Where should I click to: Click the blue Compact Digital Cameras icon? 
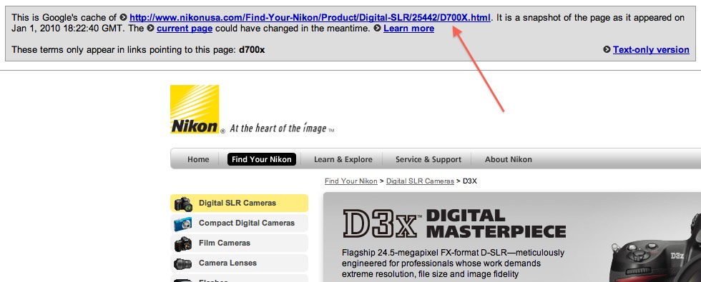tap(183, 223)
